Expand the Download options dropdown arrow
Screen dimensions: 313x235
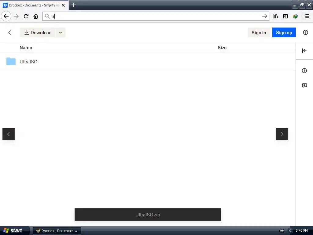[x=61, y=32]
